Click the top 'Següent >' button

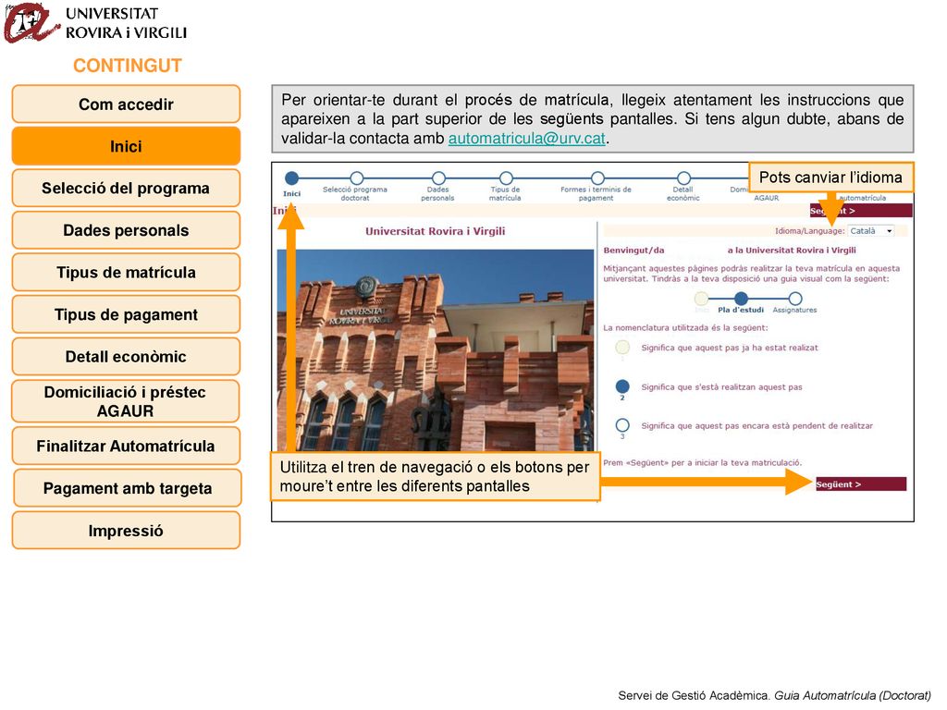861,211
